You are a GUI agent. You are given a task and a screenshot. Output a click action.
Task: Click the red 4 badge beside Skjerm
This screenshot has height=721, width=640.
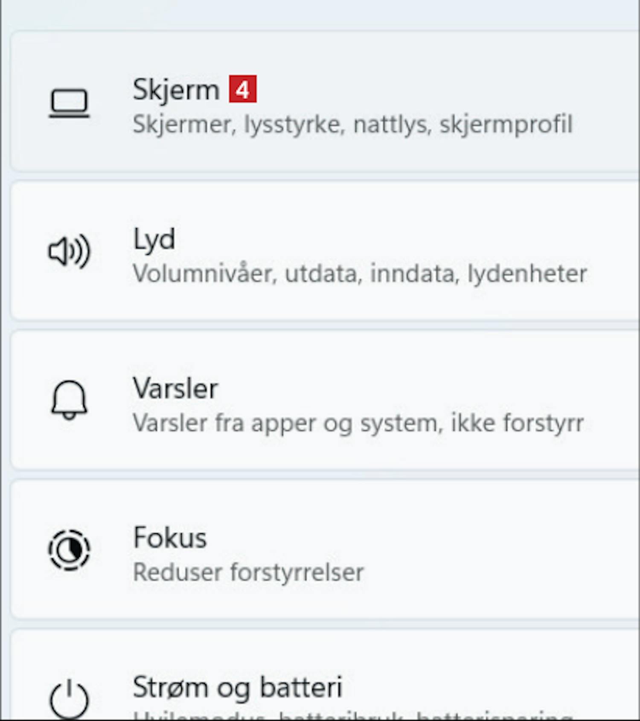tap(242, 89)
